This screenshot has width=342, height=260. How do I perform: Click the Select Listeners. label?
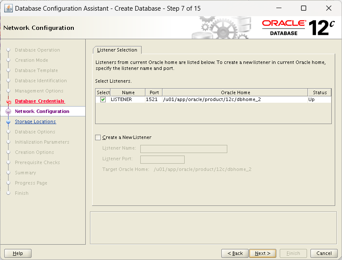[113, 81]
